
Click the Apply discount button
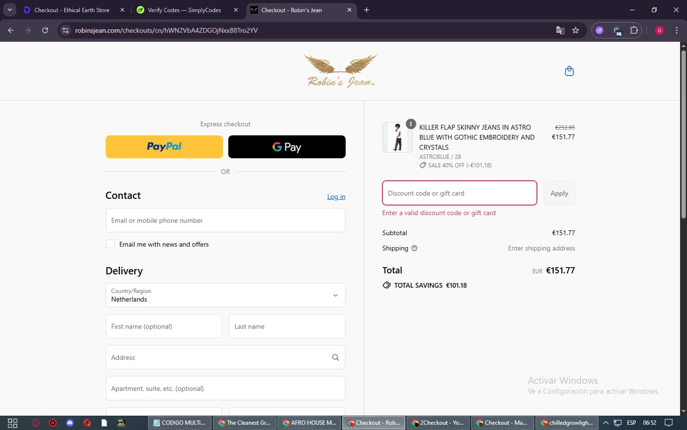tap(559, 193)
